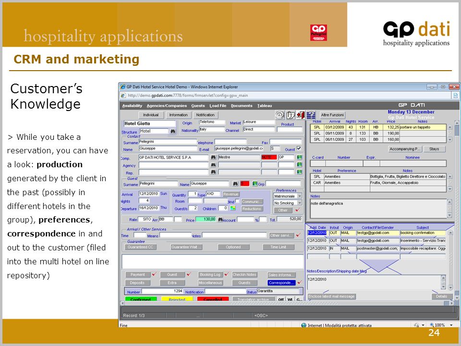Click the browser address bar URL
461x346 pixels.
(188, 95)
